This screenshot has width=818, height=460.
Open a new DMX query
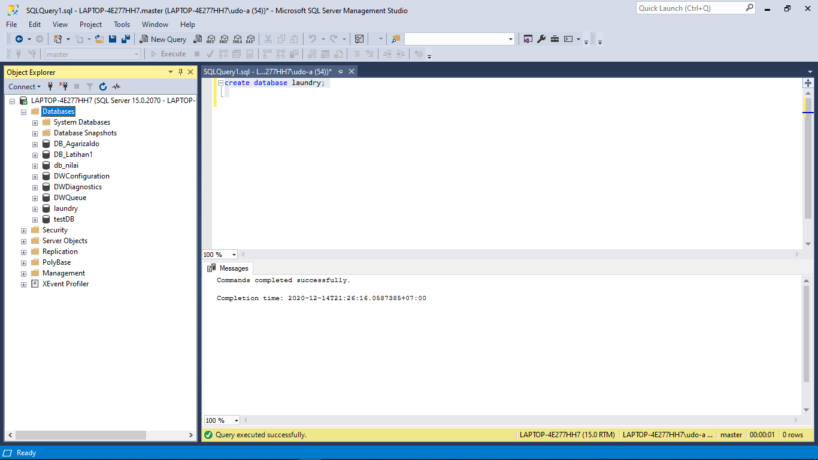(x=223, y=39)
